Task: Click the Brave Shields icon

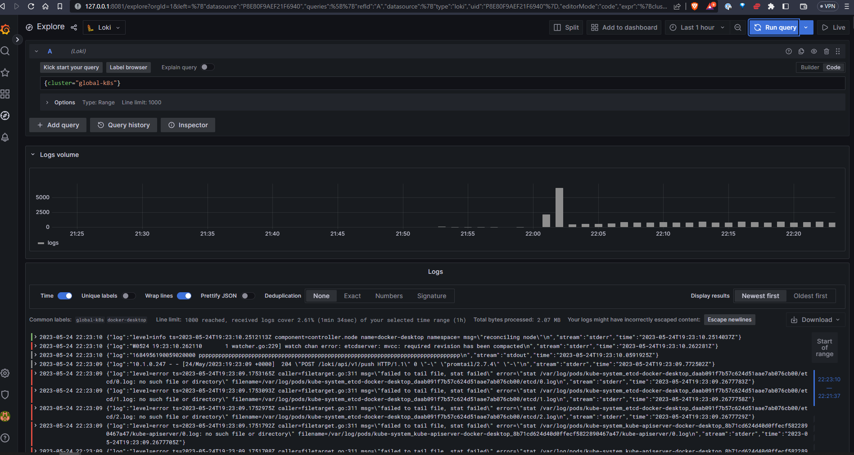Action: point(695,6)
